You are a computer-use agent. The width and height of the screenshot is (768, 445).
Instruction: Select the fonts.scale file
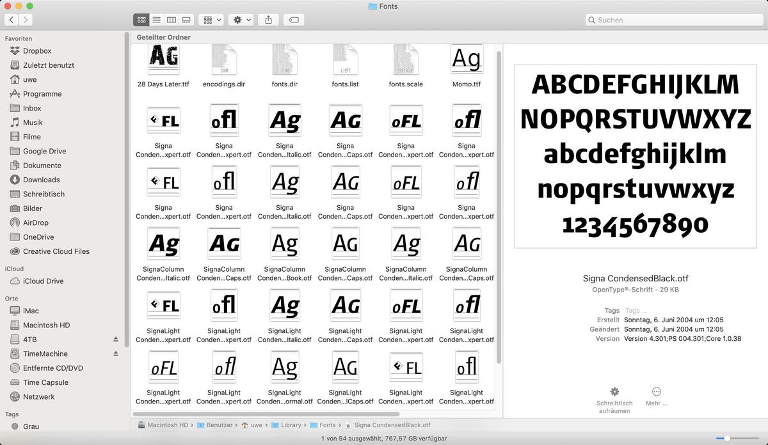point(406,65)
